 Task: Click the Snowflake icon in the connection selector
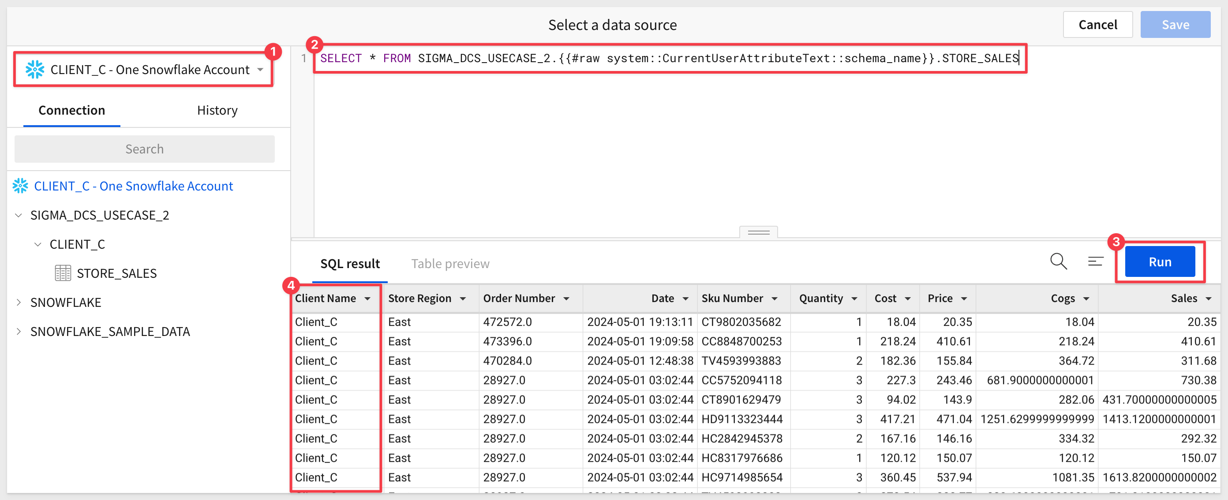[x=35, y=70]
